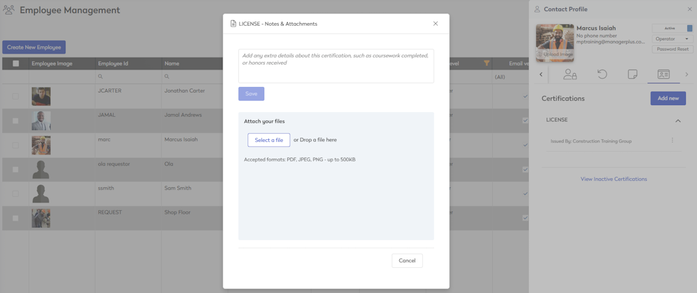The height and width of the screenshot is (293, 697).
Task: Click the Select a file button
Action: point(269,140)
